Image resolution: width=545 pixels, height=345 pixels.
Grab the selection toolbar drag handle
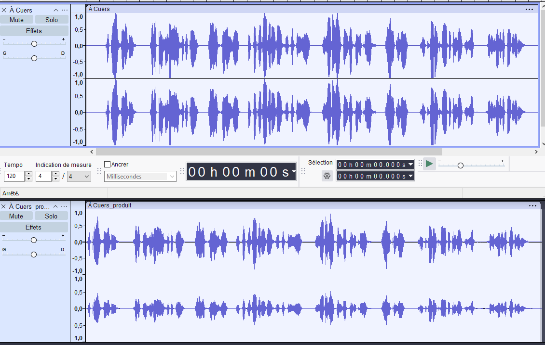click(303, 171)
